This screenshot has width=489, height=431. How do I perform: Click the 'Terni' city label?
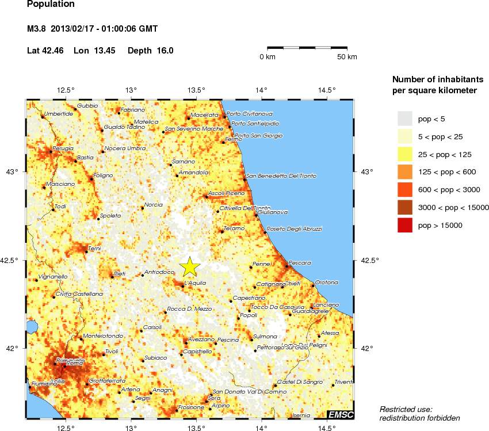click(x=94, y=249)
